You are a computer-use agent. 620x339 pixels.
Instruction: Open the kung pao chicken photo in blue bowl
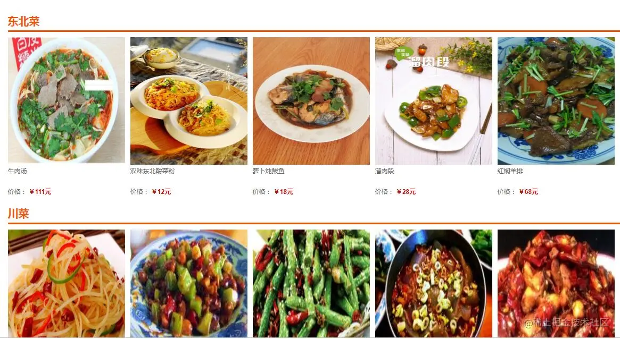[x=189, y=283]
